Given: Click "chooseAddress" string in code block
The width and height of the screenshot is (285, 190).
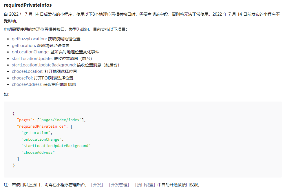Looking at the screenshot, I should tap(38, 153).
